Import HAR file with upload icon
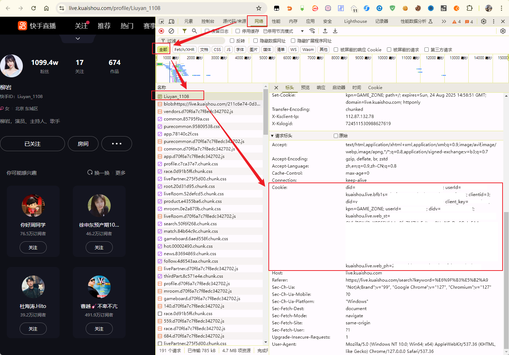Image resolution: width=509 pixels, height=355 pixels. tap(325, 31)
